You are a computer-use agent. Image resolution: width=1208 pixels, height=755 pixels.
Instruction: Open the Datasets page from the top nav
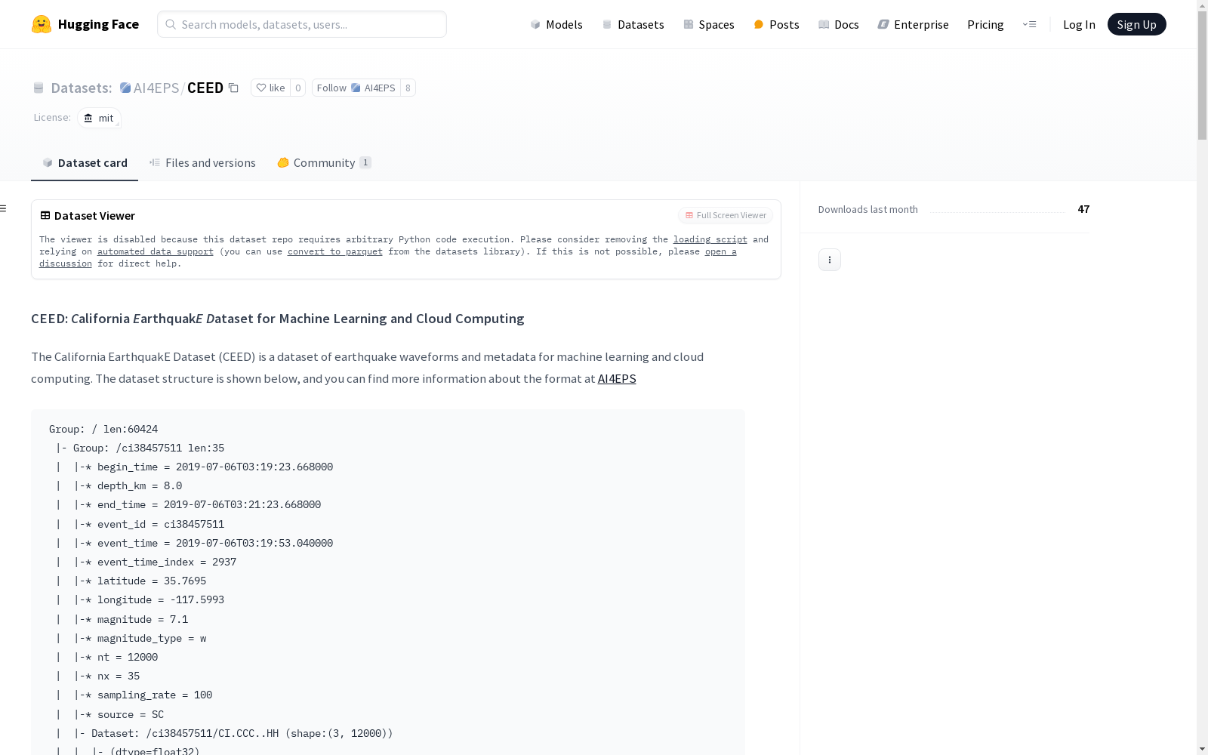[x=633, y=24]
